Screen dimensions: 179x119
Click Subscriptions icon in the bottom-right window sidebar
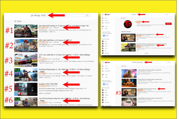103,71
